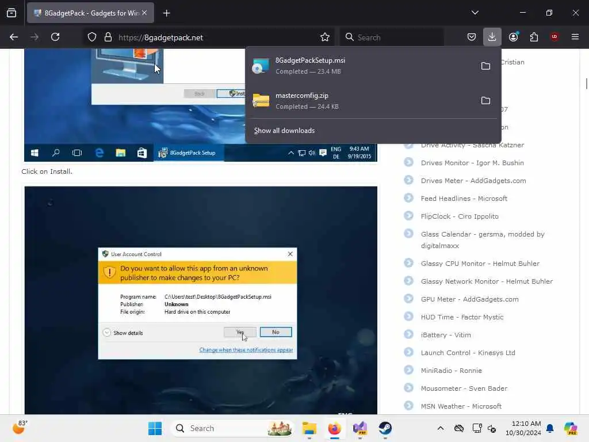
Task: Click the browser Search box
Action: point(392,37)
